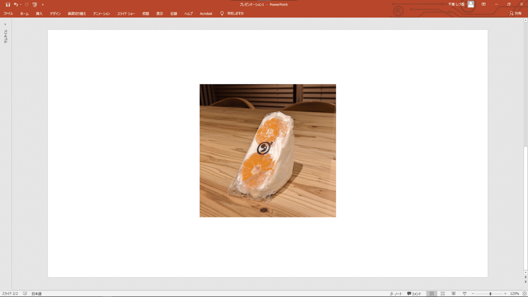The height and width of the screenshot is (297, 528).
Task: Switch to the 挿入 ribbon tab
Action: 39,14
